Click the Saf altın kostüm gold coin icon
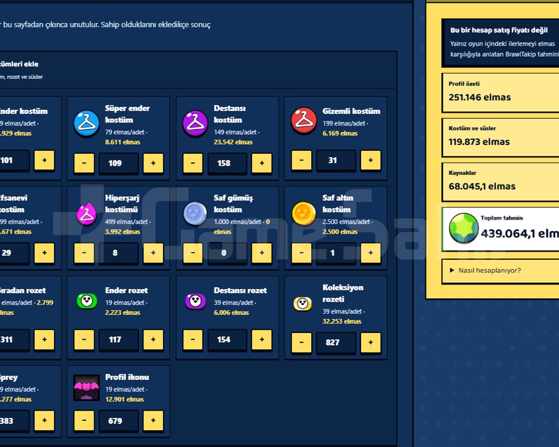This screenshot has height=447, width=559. [x=304, y=213]
